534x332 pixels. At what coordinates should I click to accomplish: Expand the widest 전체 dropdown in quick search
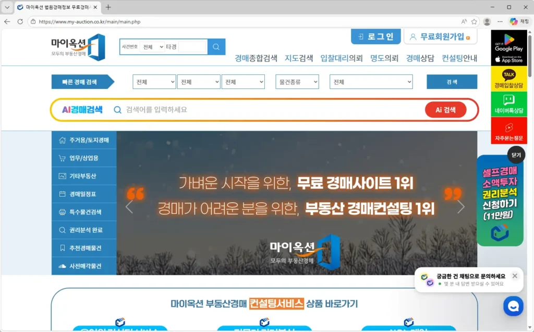pyautogui.click(x=371, y=82)
